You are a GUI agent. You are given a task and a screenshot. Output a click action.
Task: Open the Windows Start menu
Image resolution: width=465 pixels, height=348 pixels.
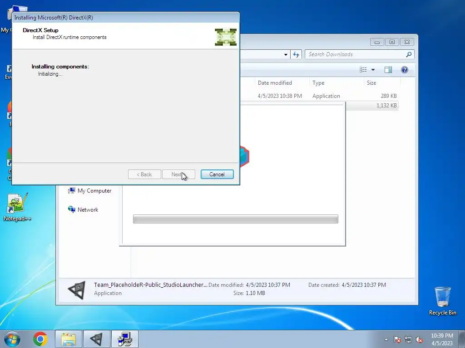(x=12, y=339)
